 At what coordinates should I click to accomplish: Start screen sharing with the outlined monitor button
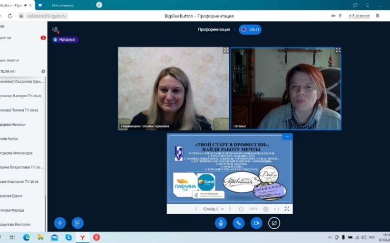pos(274,223)
